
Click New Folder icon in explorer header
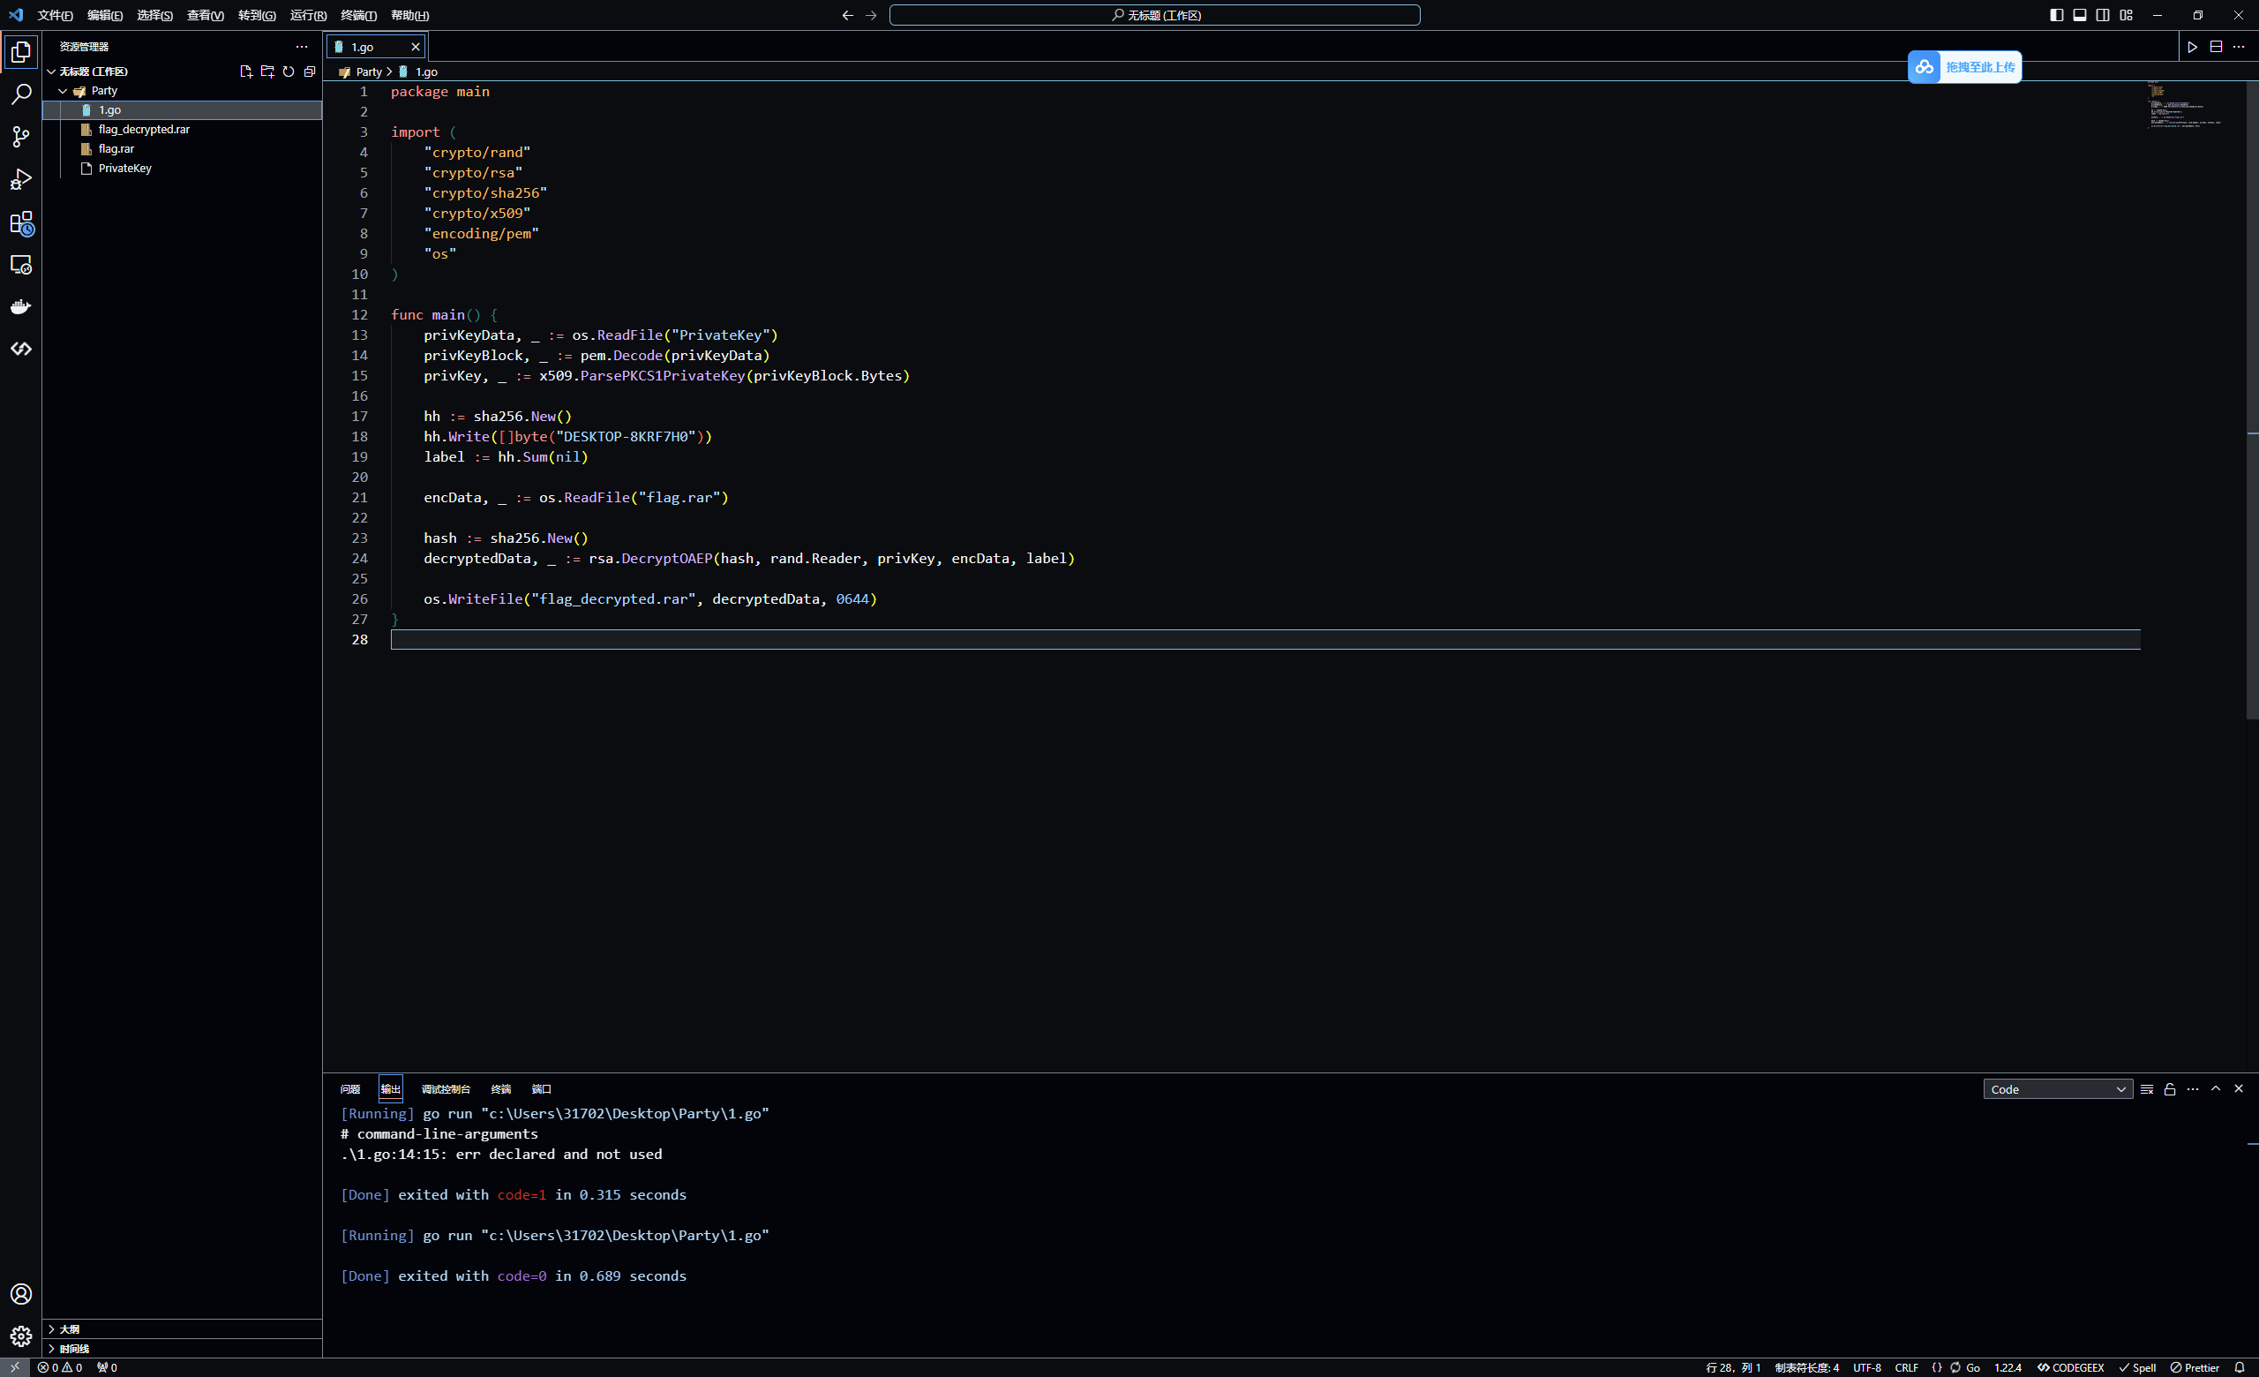[266, 71]
